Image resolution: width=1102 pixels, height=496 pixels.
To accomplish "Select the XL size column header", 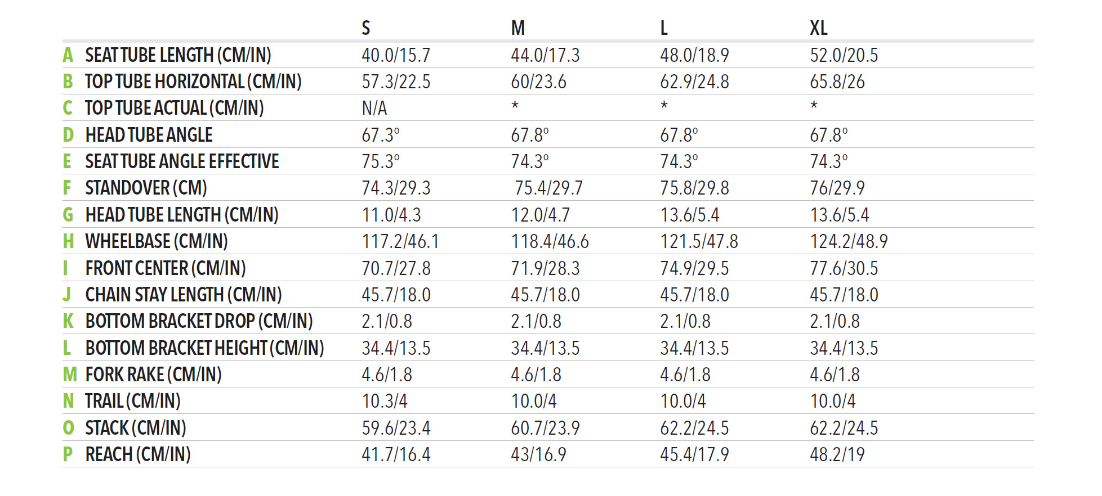I will click(x=818, y=28).
